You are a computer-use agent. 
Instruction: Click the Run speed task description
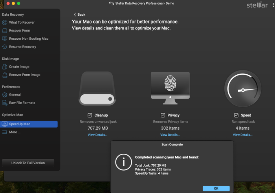coord(243,122)
